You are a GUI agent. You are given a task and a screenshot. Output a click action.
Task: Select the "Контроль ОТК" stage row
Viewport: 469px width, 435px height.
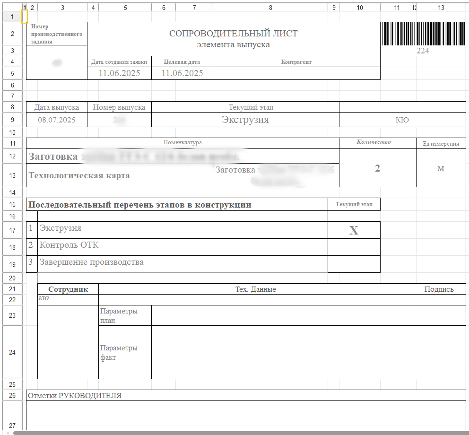(x=69, y=245)
